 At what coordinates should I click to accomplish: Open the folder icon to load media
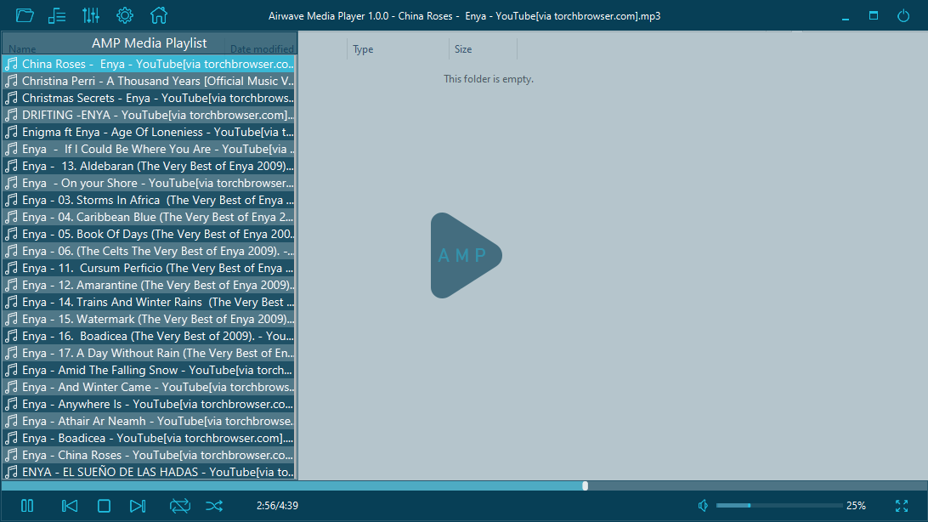pyautogui.click(x=25, y=15)
